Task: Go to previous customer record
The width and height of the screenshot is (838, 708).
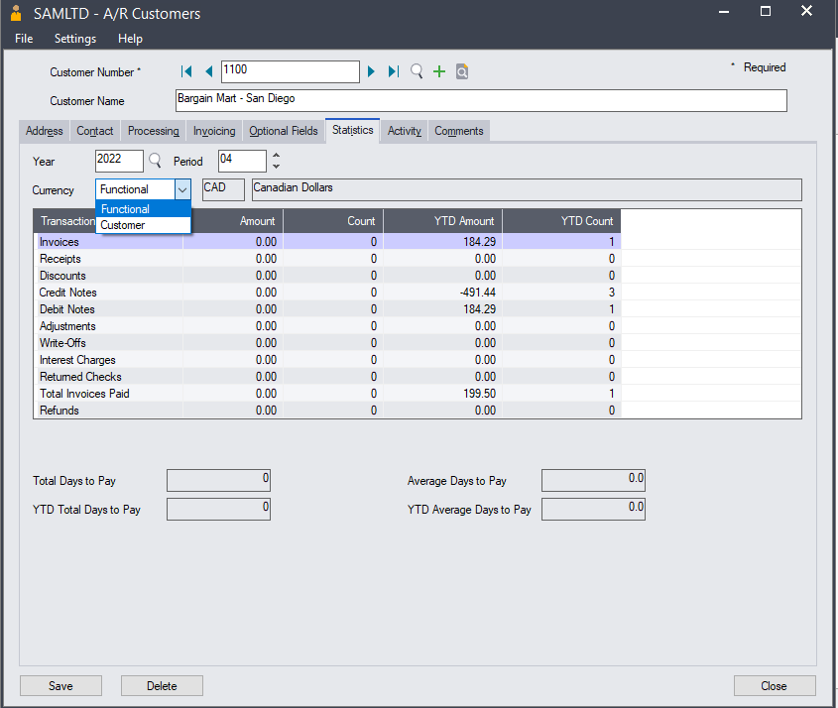Action: [x=208, y=71]
